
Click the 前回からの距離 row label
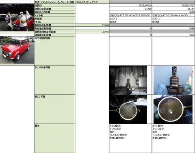tap(54, 12)
